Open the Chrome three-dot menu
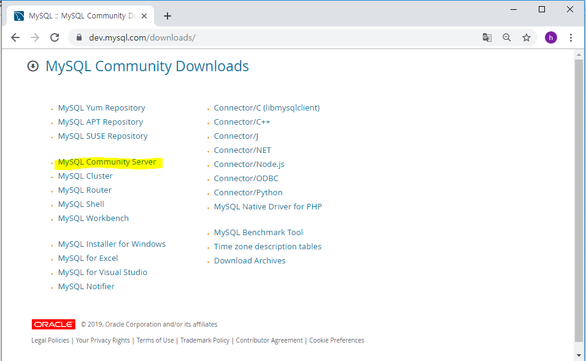Image resolution: width=586 pixels, height=361 pixels. click(x=571, y=37)
